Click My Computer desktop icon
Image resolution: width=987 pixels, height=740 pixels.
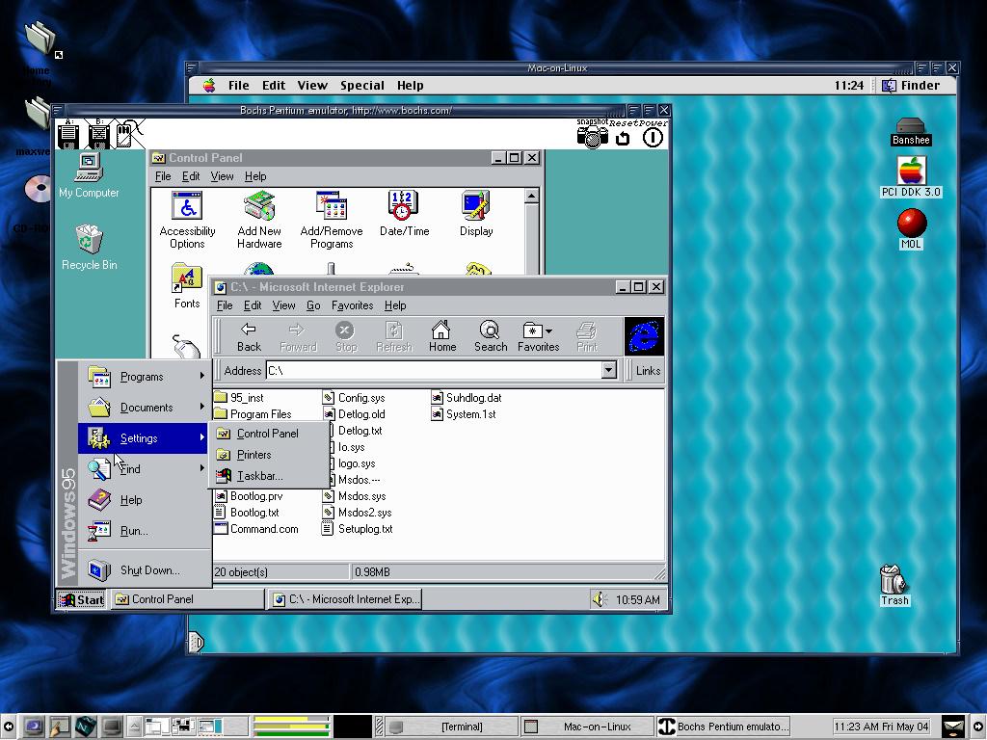(x=89, y=175)
